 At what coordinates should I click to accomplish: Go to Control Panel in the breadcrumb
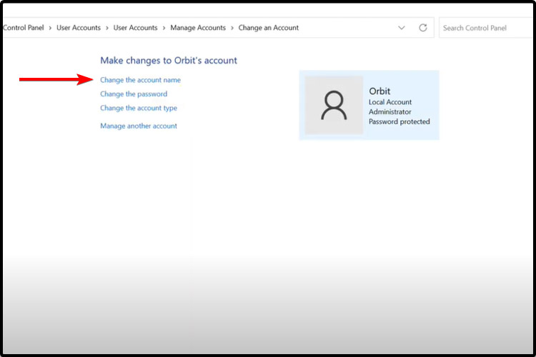pos(24,28)
